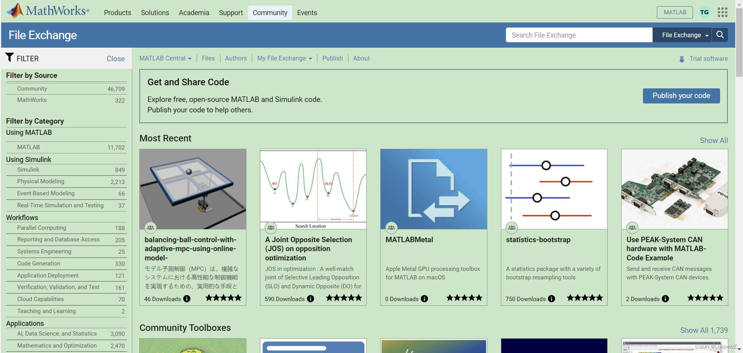The height and width of the screenshot is (353, 743).
Task: Open the Solutions menu
Action: click(155, 13)
